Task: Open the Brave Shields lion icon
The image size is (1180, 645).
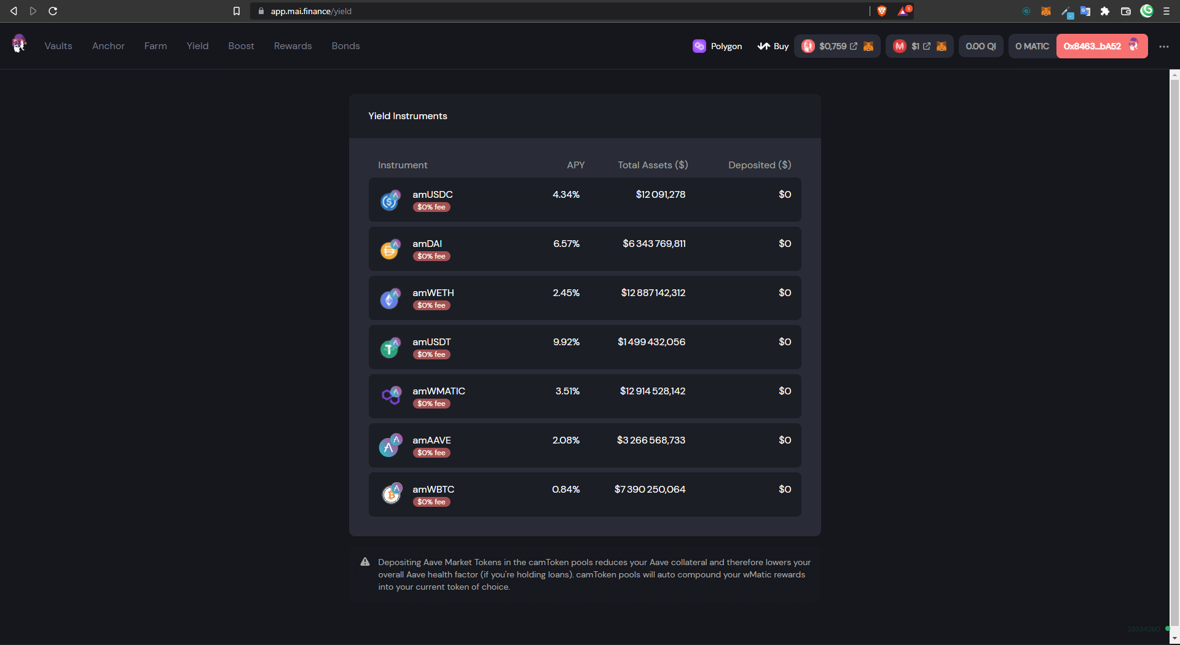Action: tap(882, 11)
